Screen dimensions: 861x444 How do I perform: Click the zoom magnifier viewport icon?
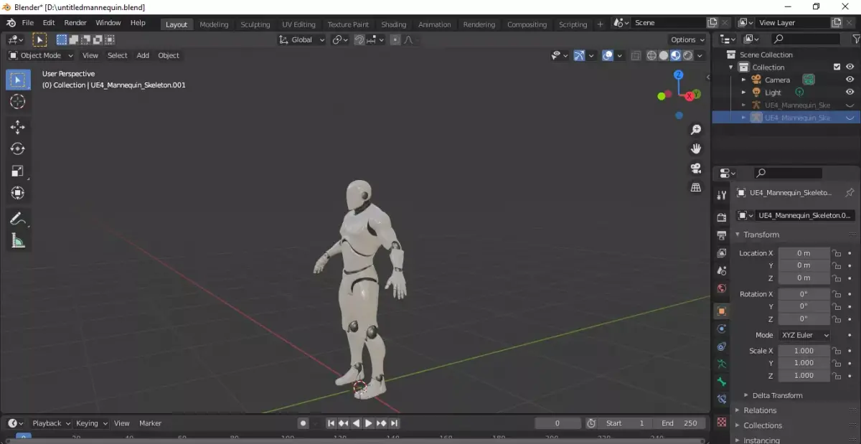click(695, 130)
